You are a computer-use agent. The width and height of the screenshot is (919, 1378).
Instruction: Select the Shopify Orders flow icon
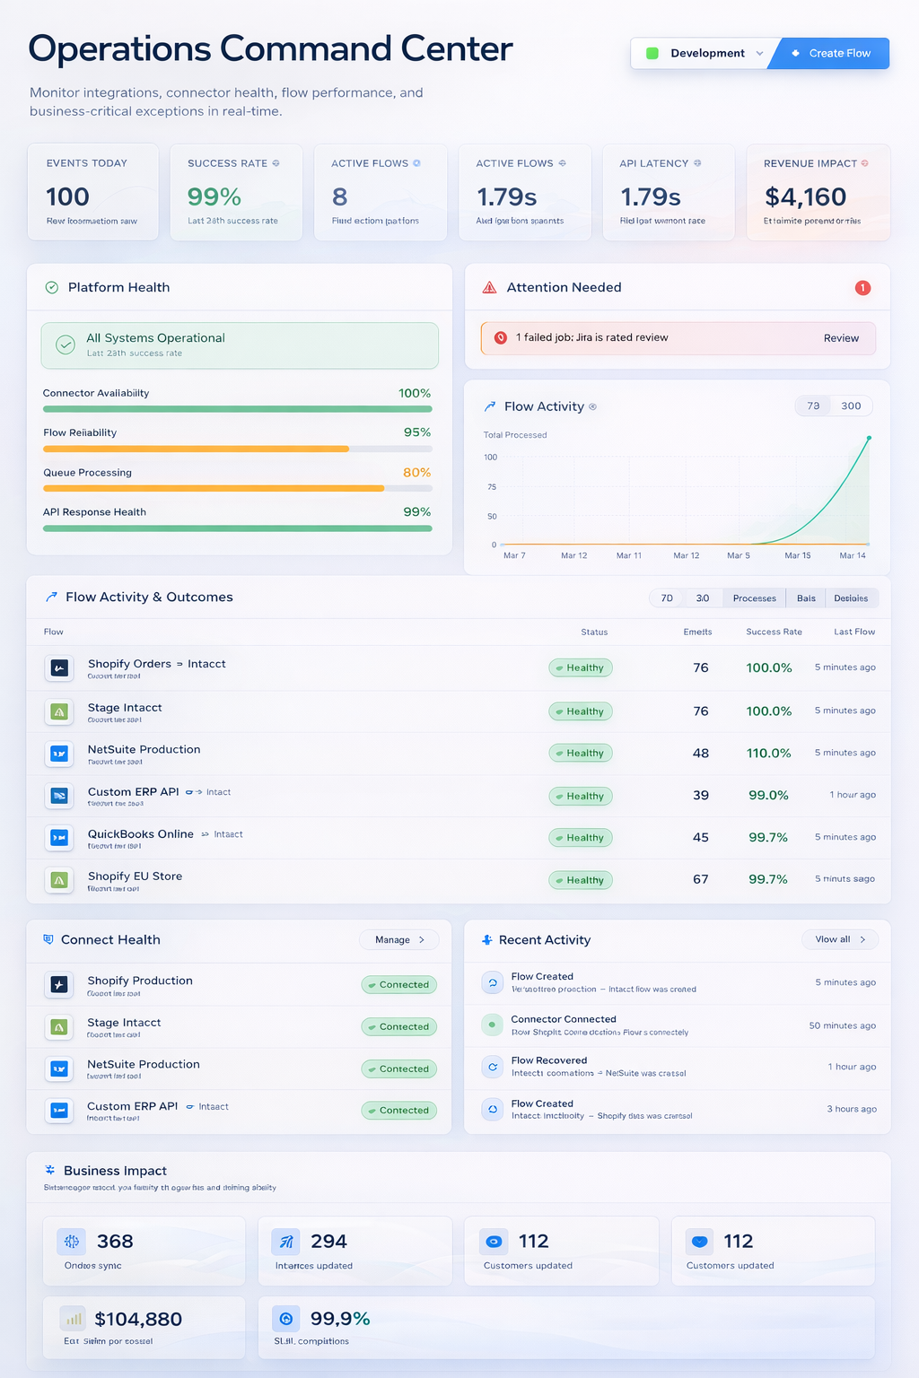point(58,668)
